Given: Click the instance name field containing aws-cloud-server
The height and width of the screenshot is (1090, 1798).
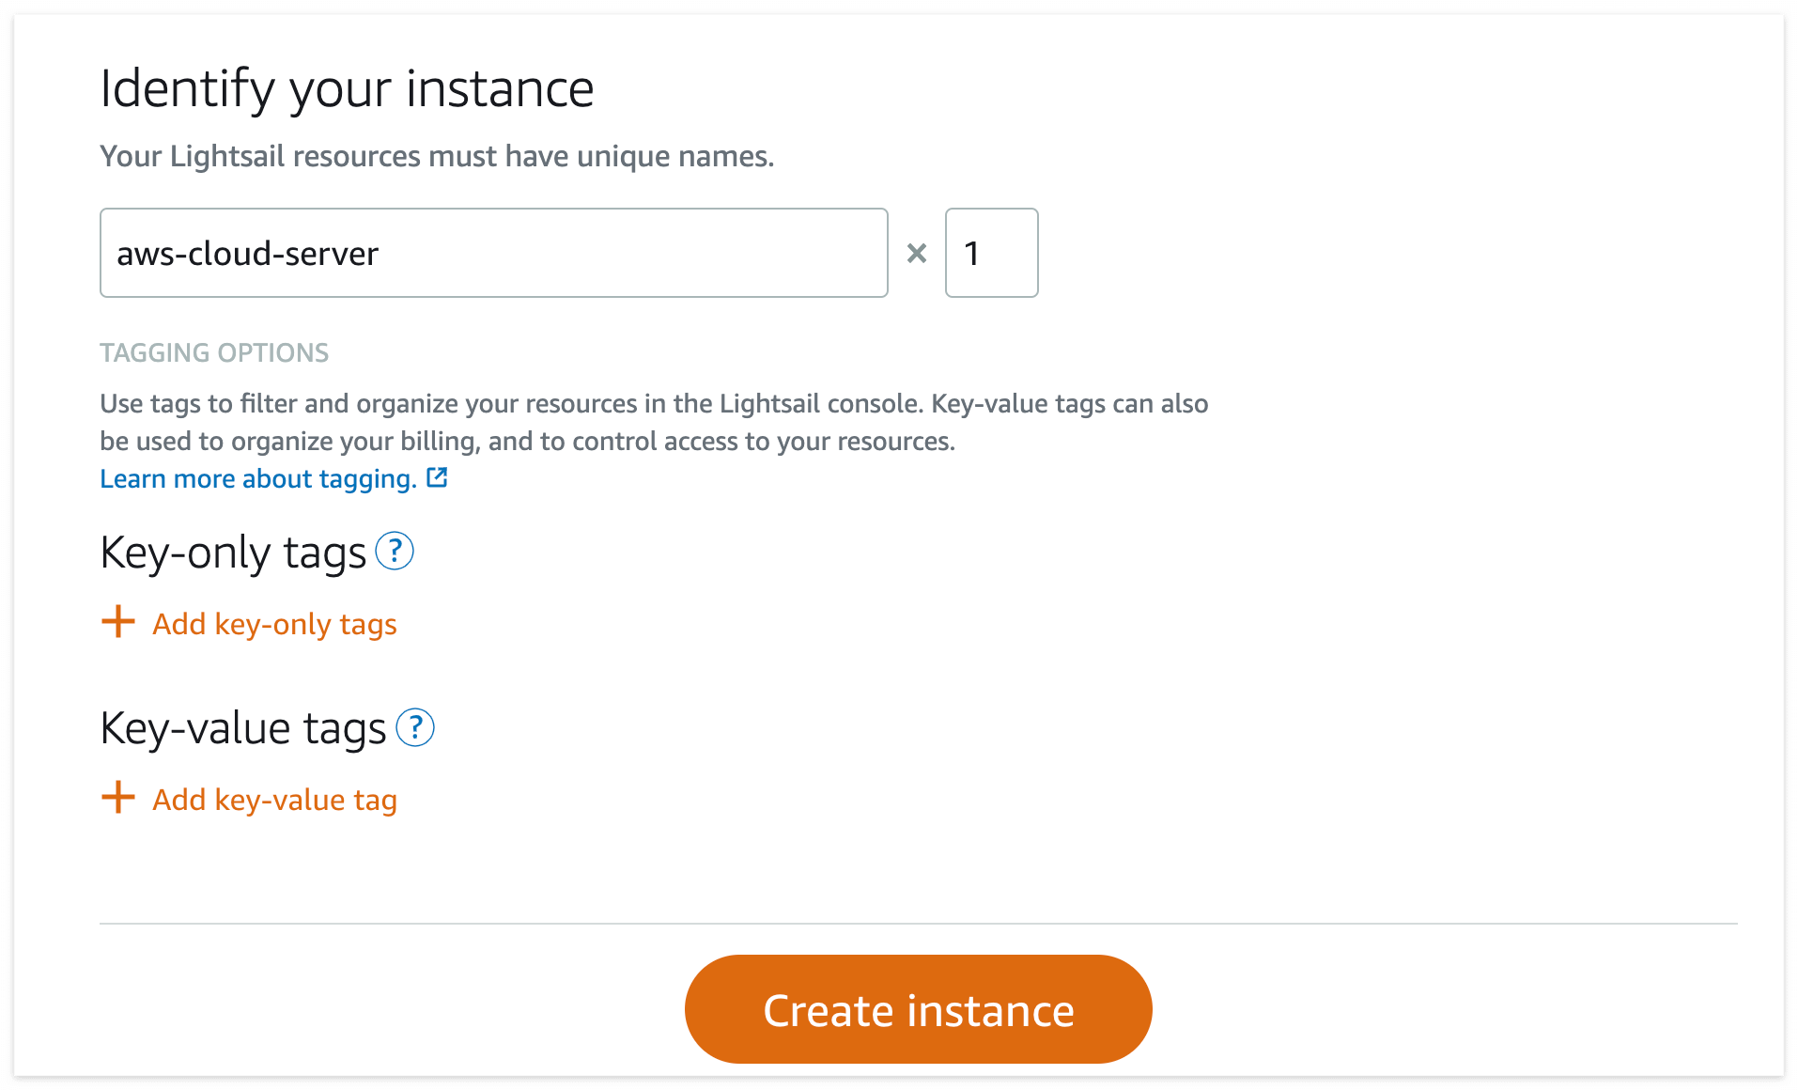Looking at the screenshot, I should click(x=493, y=253).
